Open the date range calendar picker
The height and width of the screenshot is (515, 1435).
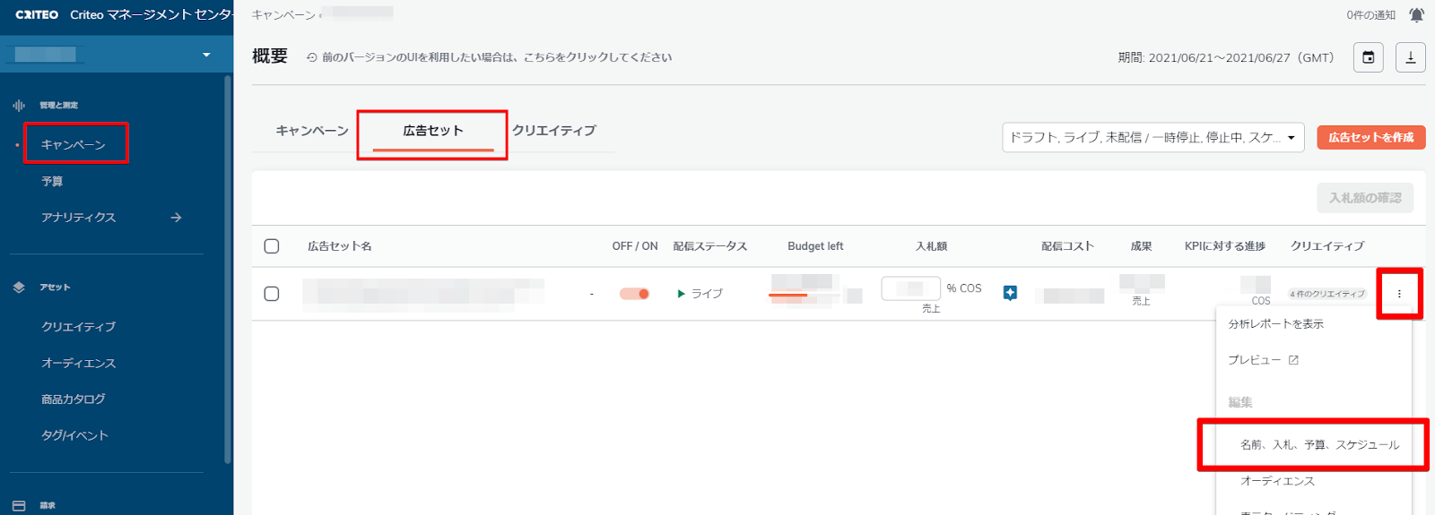click(x=1368, y=57)
